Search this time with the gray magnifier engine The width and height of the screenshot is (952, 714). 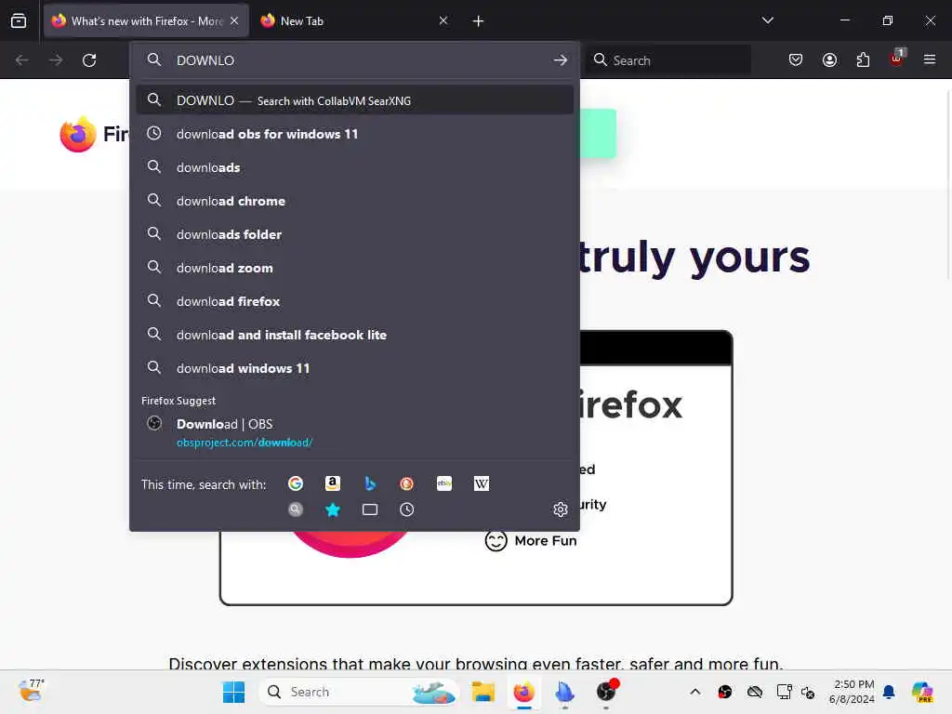tap(296, 509)
